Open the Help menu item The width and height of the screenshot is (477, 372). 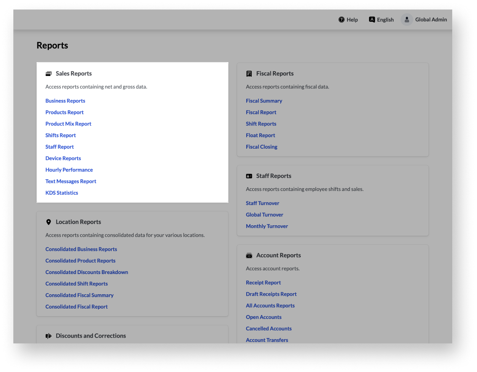348,19
